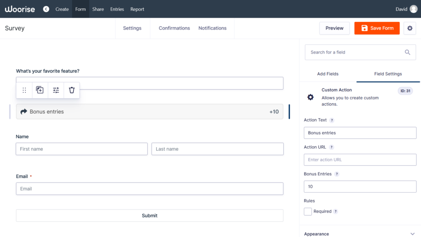
Task: Click the Save Form button
Action: tap(377, 28)
